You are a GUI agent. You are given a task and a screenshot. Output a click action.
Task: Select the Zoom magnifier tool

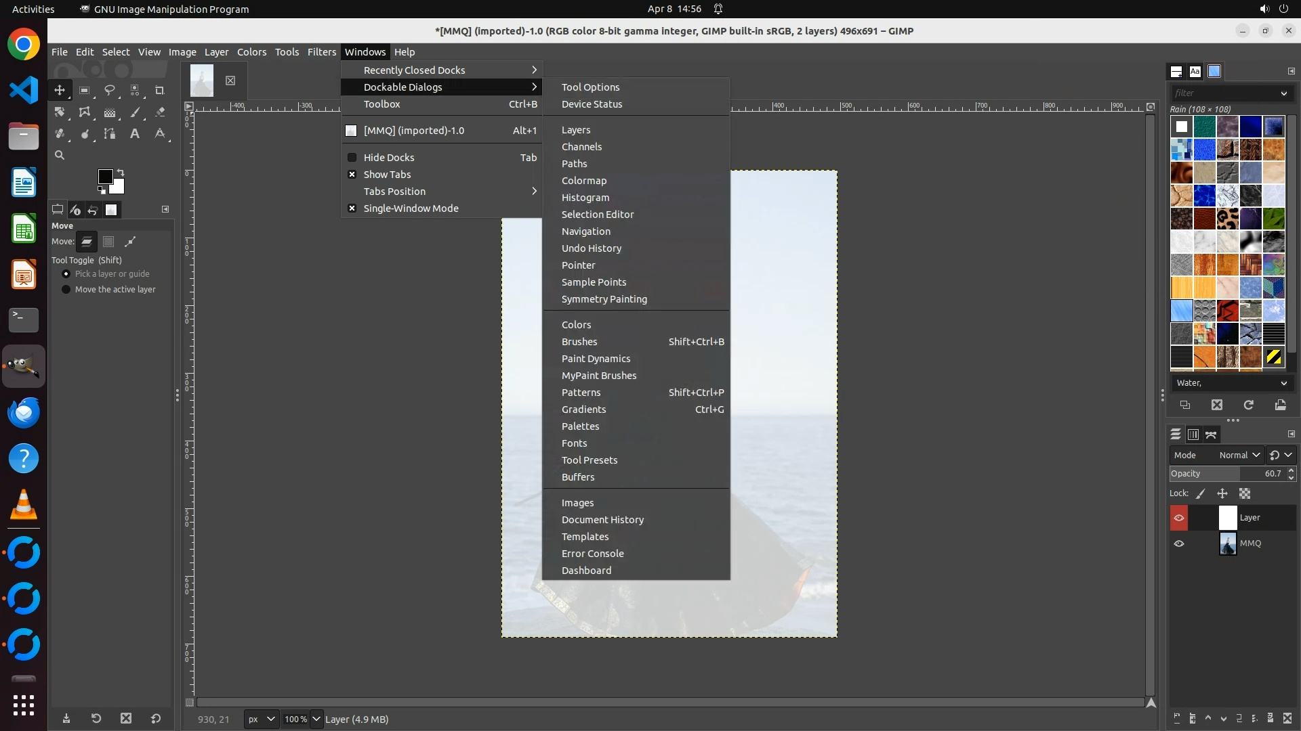[x=60, y=156]
